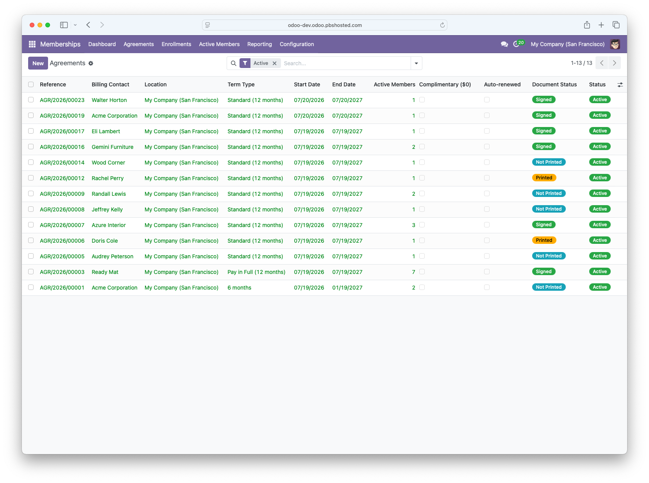The width and height of the screenshot is (649, 483).
Task: Remove the Active filter tag
Action: pyautogui.click(x=274, y=63)
